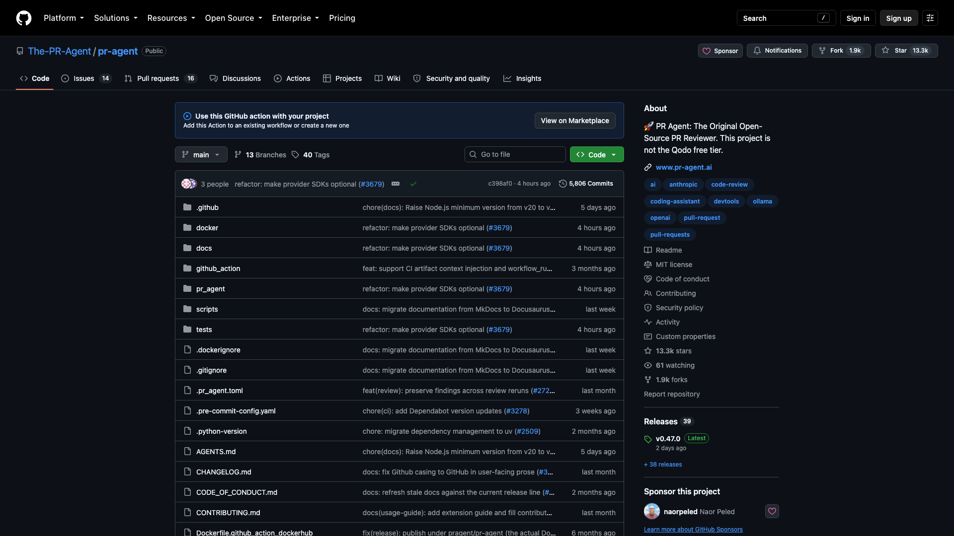Open the commit message expand ellipsis icon

point(396,184)
